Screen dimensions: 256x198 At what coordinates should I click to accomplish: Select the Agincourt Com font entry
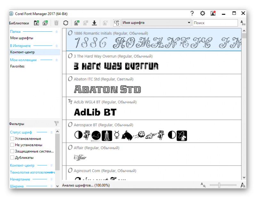pyautogui.click(x=154, y=173)
